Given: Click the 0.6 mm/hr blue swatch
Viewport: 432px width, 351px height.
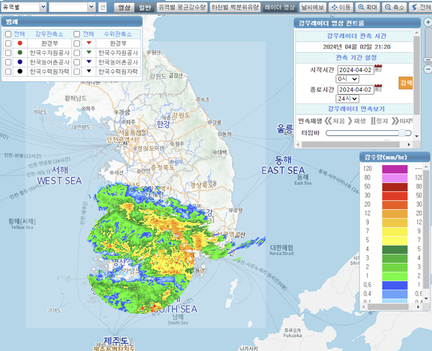Looking at the screenshot, I should tap(394, 285).
